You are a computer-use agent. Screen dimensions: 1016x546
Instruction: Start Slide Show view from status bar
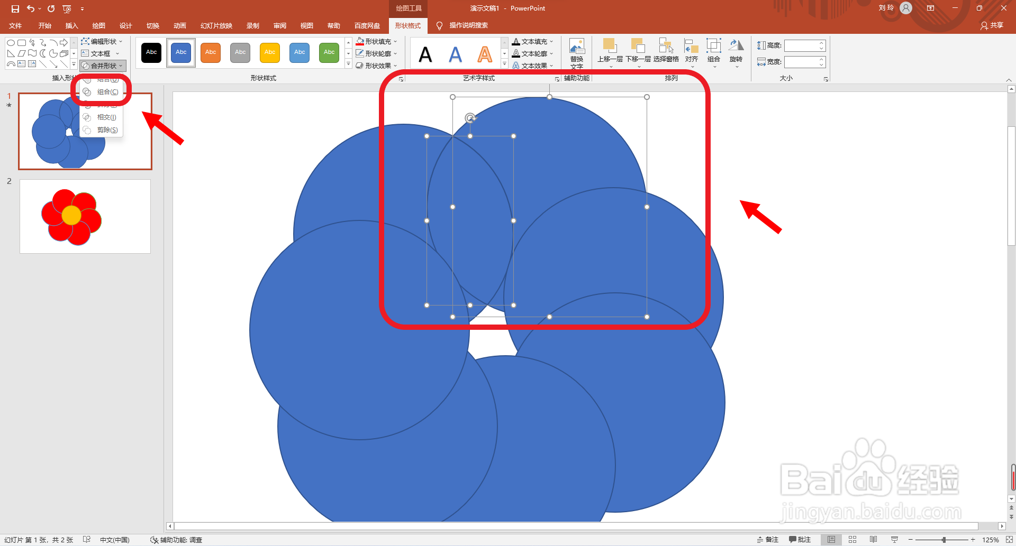point(894,540)
